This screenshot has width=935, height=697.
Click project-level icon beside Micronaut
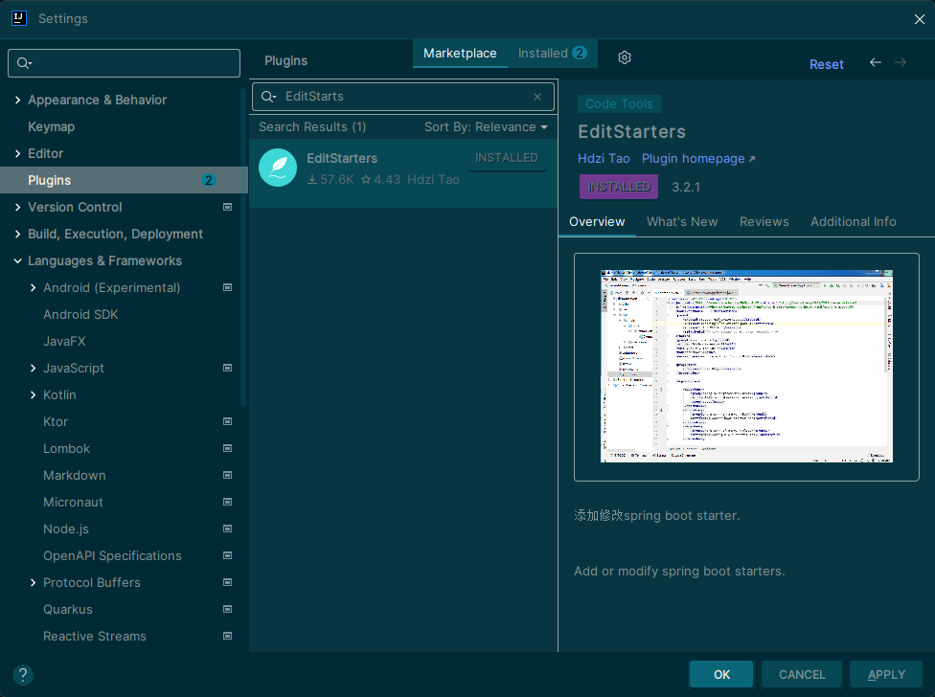tap(227, 502)
